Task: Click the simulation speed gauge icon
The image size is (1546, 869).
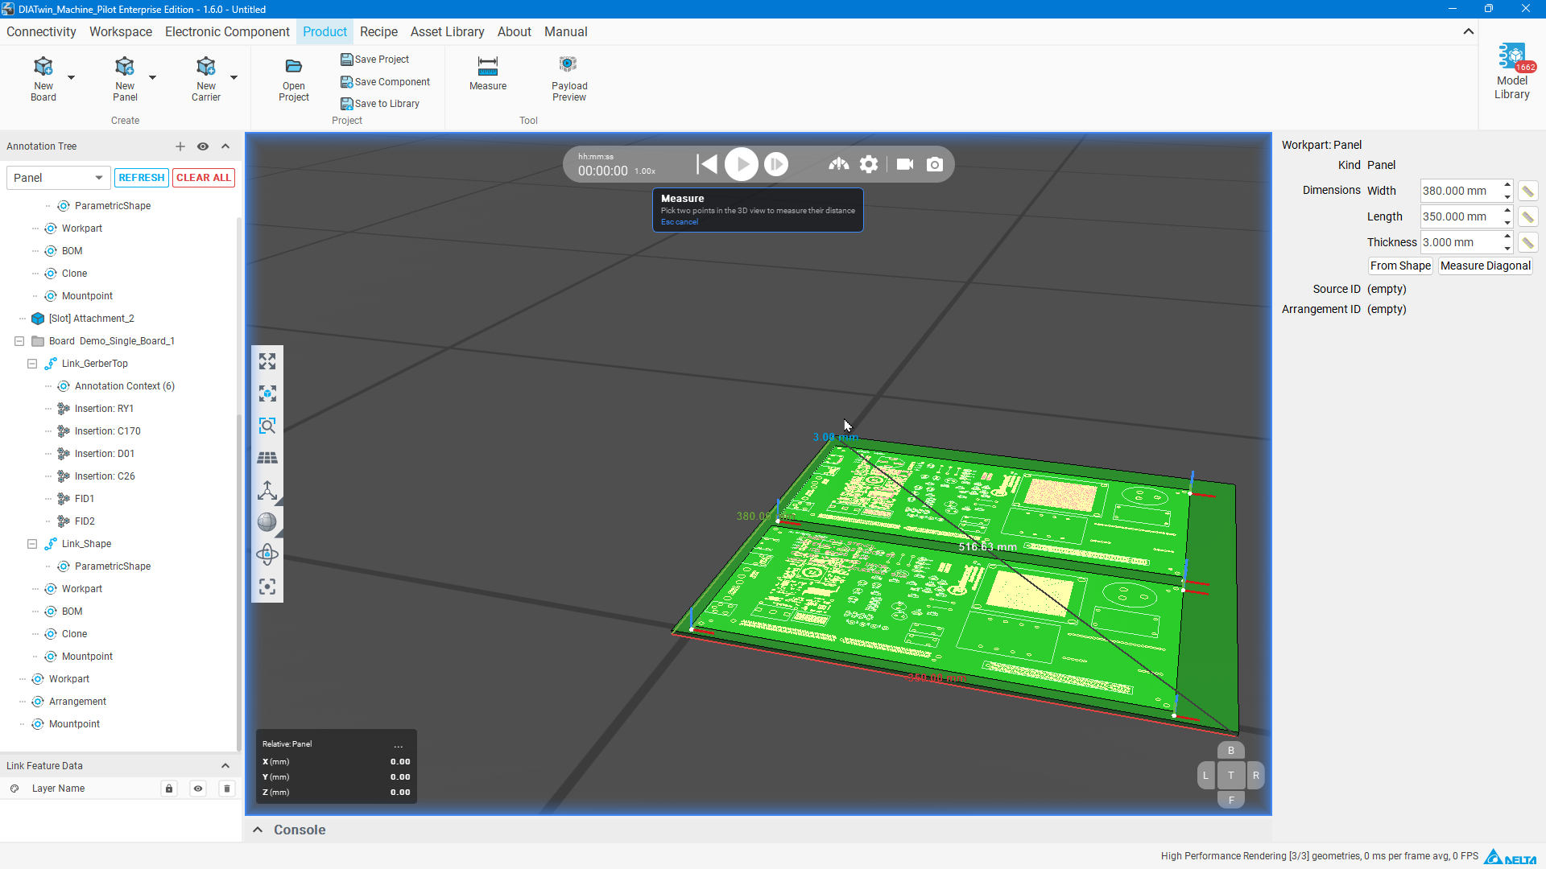Action: click(839, 164)
